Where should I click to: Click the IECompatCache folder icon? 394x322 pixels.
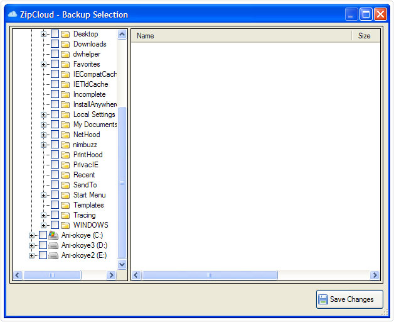click(x=65, y=74)
